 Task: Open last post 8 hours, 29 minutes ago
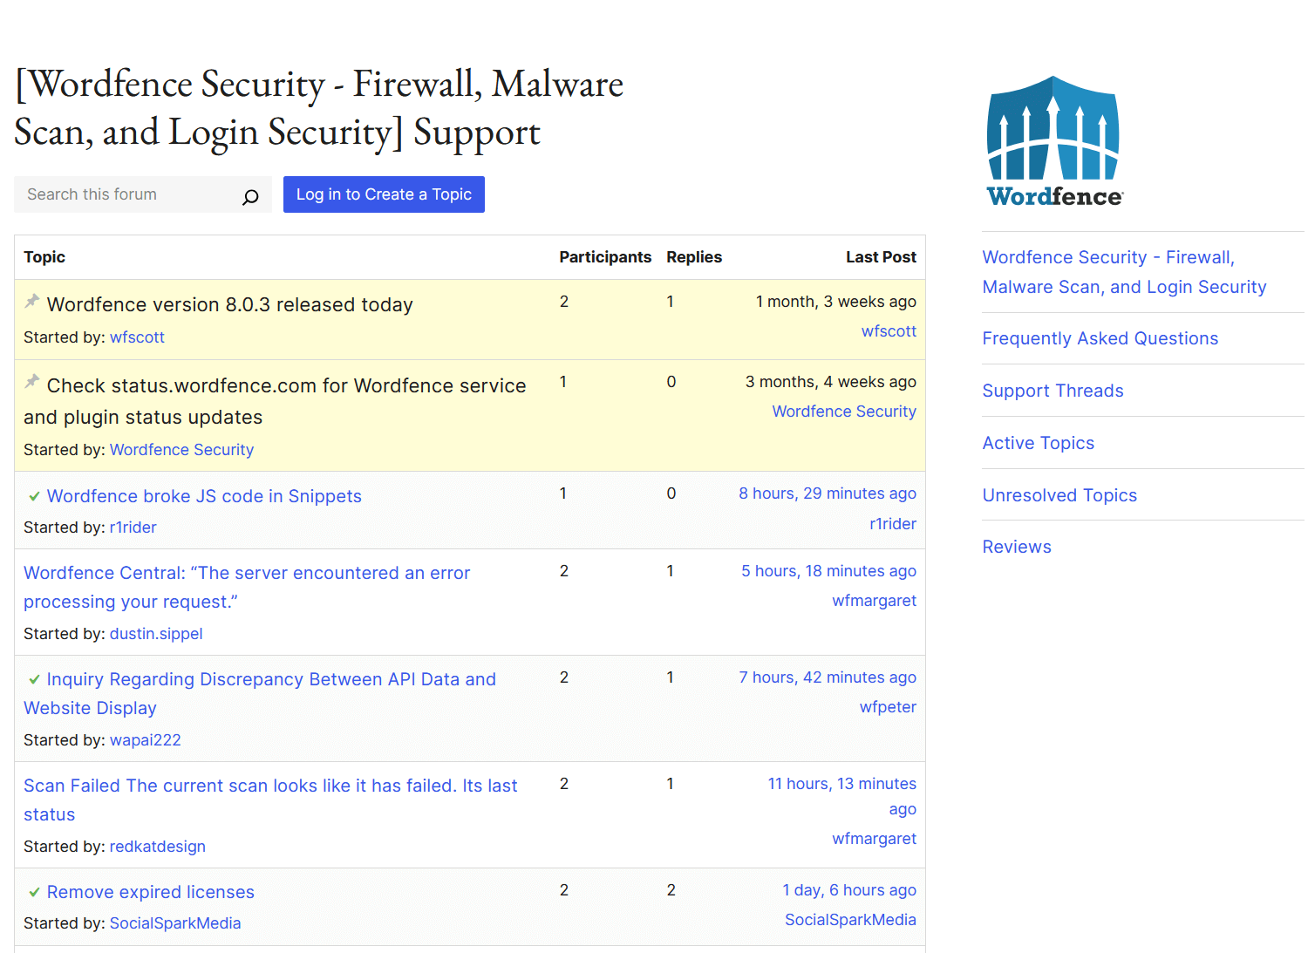828,494
